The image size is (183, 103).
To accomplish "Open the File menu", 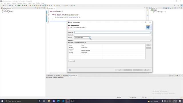I will (x=1, y=3).
